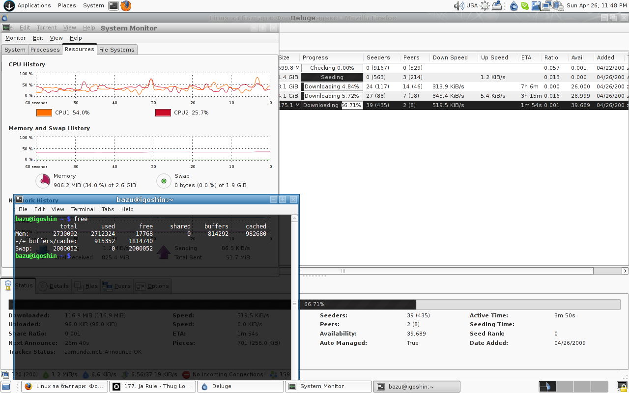This screenshot has width=629, height=393.
Task: Click the red No Incoming Connections icon
Action: coord(186,374)
